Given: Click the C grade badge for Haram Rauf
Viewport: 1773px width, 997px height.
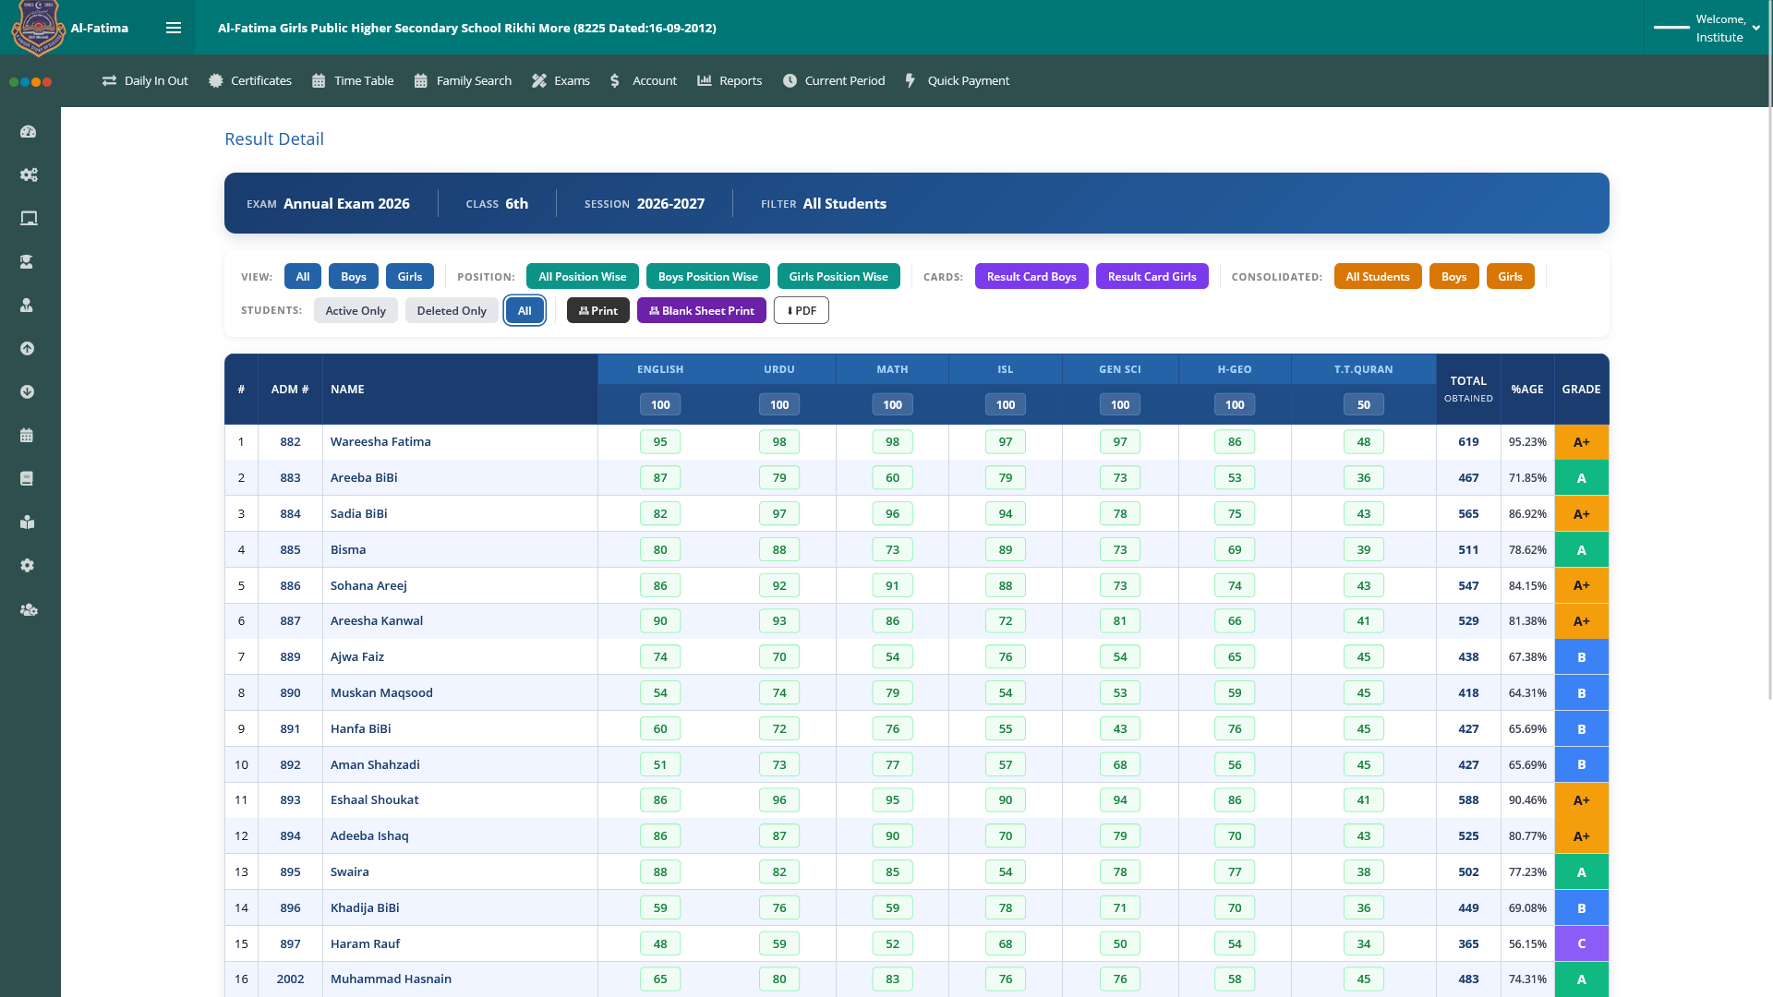Looking at the screenshot, I should [1582, 944].
